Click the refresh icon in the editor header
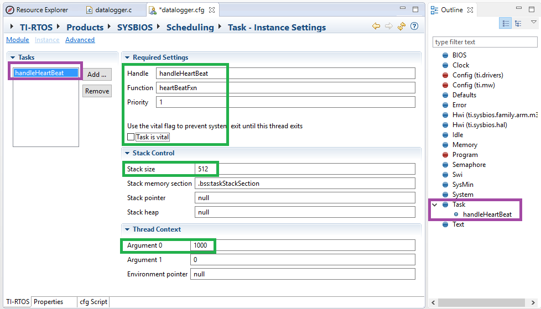This screenshot has height=309, width=541. coord(402,27)
